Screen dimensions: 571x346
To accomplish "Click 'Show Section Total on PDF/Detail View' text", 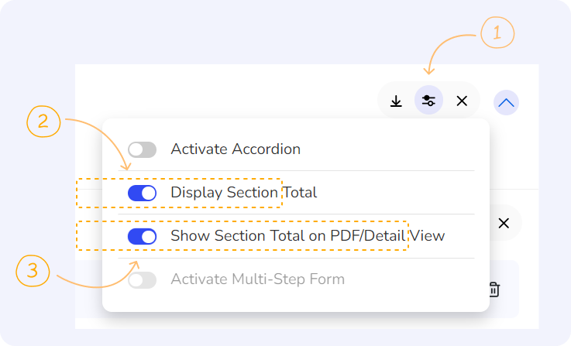I will pos(308,235).
